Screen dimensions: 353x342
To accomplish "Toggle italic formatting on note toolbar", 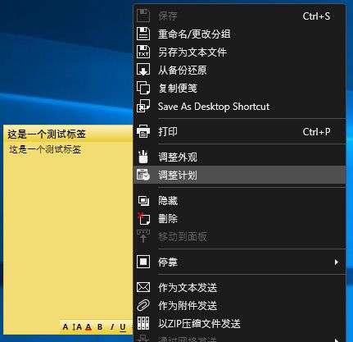I will point(112,327).
